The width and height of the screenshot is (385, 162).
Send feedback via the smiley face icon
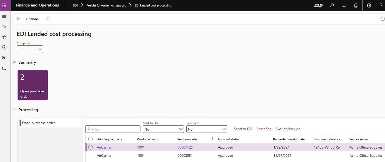[x=356, y=5]
